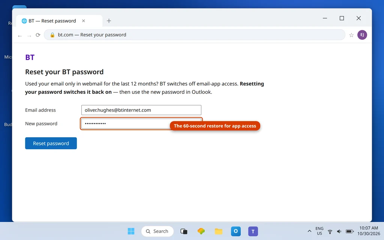Click the 'New password' label

coord(41,124)
